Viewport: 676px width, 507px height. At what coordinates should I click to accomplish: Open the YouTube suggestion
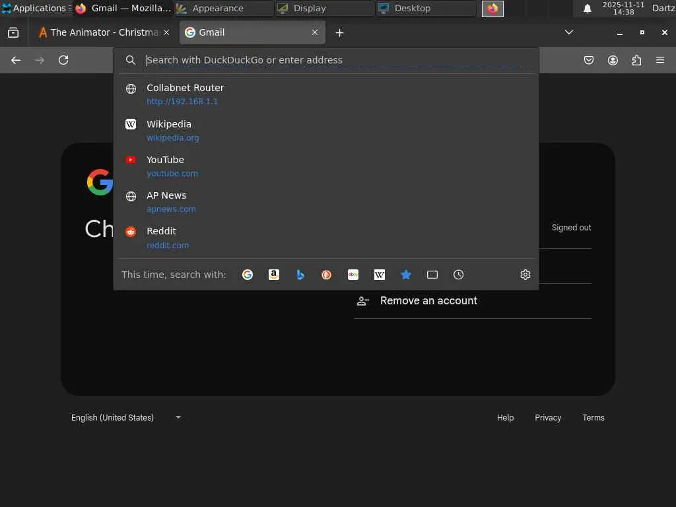coord(326,166)
